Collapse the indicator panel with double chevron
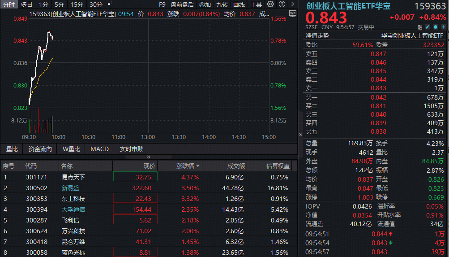Viewport: 449px width, 257px height. point(149,157)
